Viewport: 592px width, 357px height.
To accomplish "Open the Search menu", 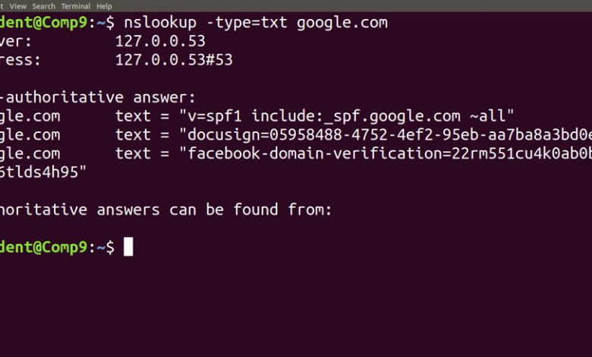I will [43, 6].
